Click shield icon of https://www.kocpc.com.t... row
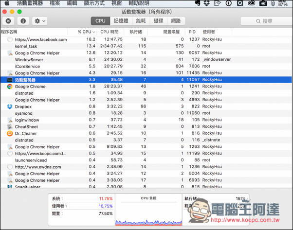 coord(10,154)
